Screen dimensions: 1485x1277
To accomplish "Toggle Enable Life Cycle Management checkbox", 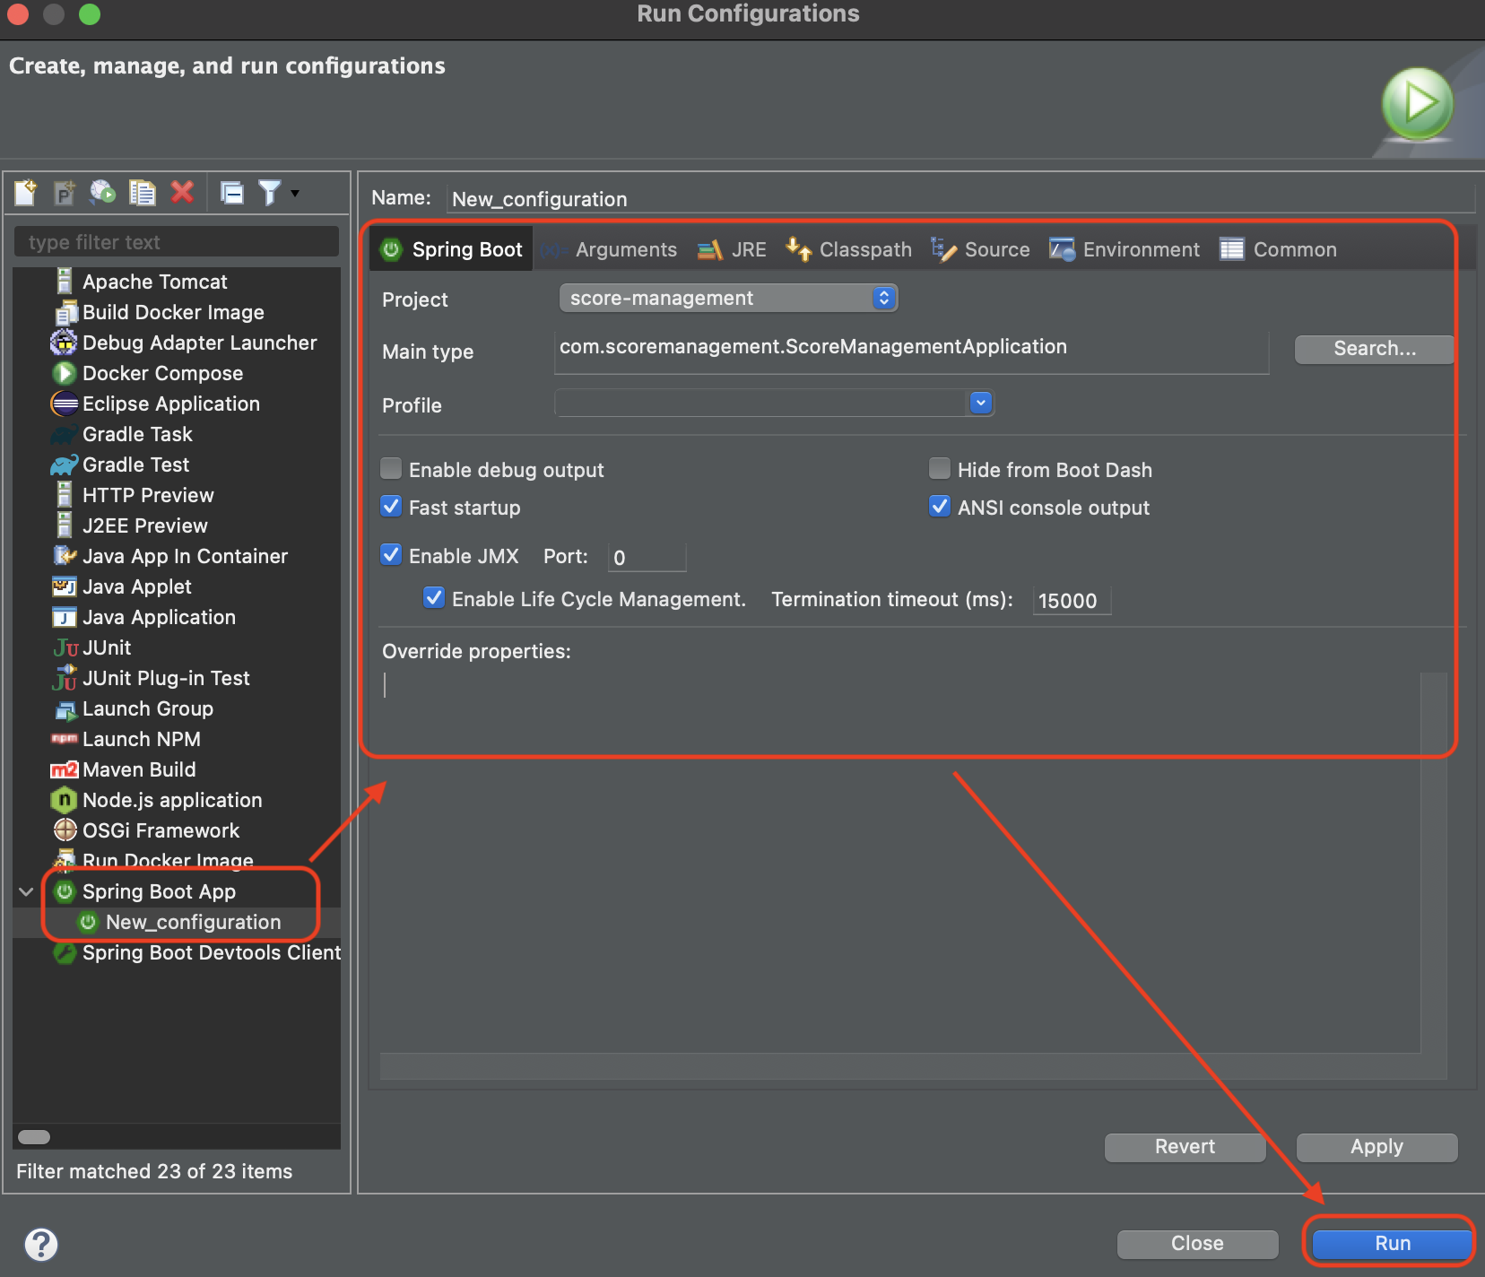I will (434, 598).
